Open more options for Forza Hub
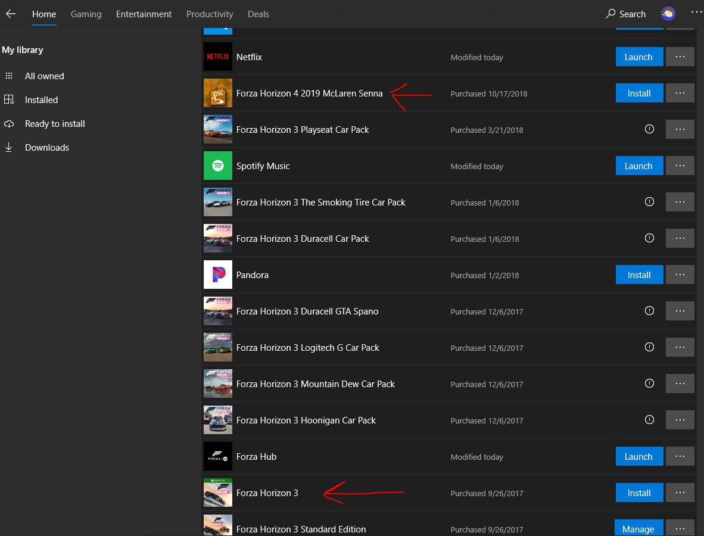 coord(680,457)
